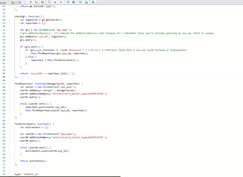Find next with the down chevron

[x=55, y=2]
